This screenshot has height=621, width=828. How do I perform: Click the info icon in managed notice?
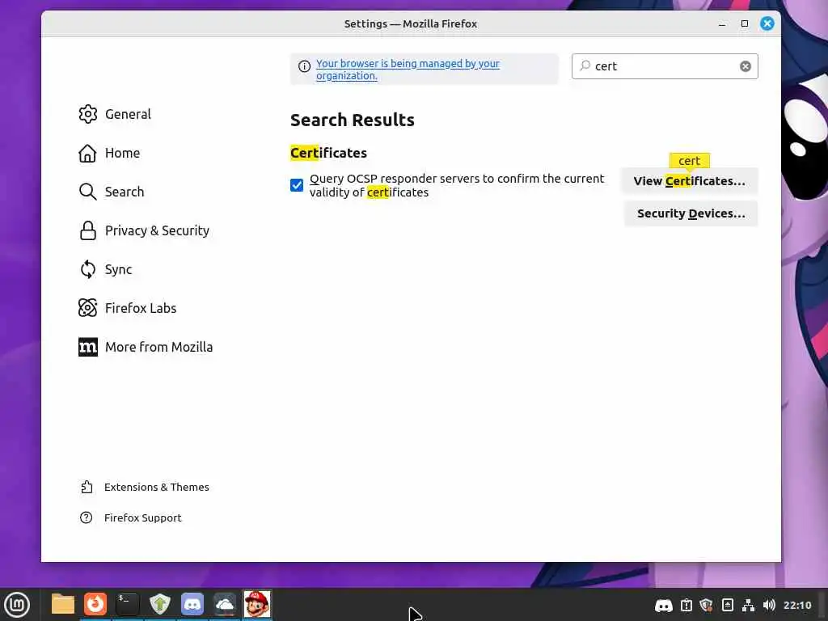[304, 66]
